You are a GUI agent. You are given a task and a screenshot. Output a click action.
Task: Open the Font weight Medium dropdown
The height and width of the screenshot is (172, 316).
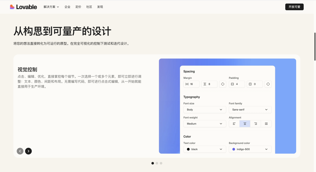tap(205, 124)
